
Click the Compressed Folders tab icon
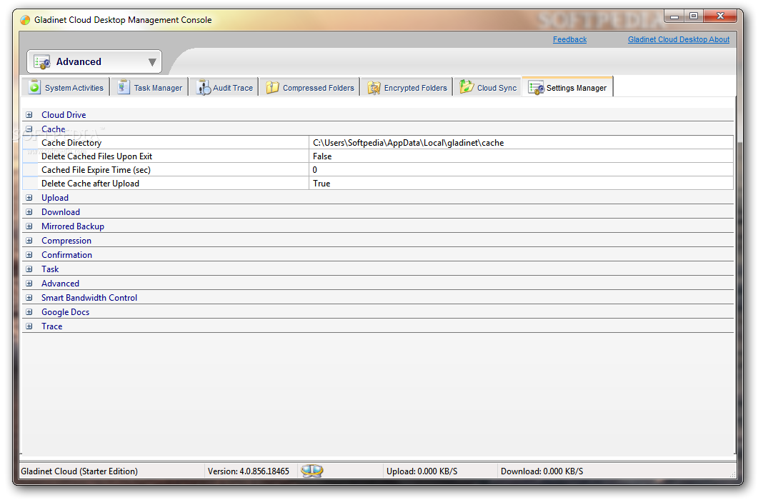(272, 87)
